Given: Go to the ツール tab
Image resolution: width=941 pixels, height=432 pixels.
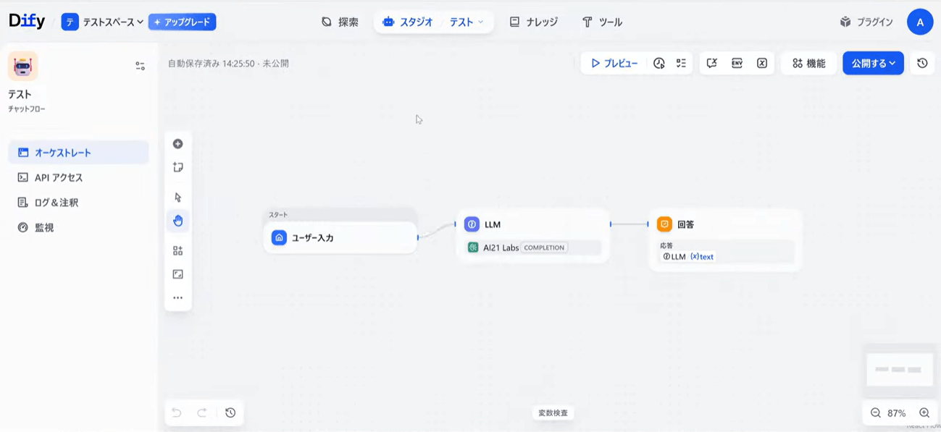Looking at the screenshot, I should 602,22.
